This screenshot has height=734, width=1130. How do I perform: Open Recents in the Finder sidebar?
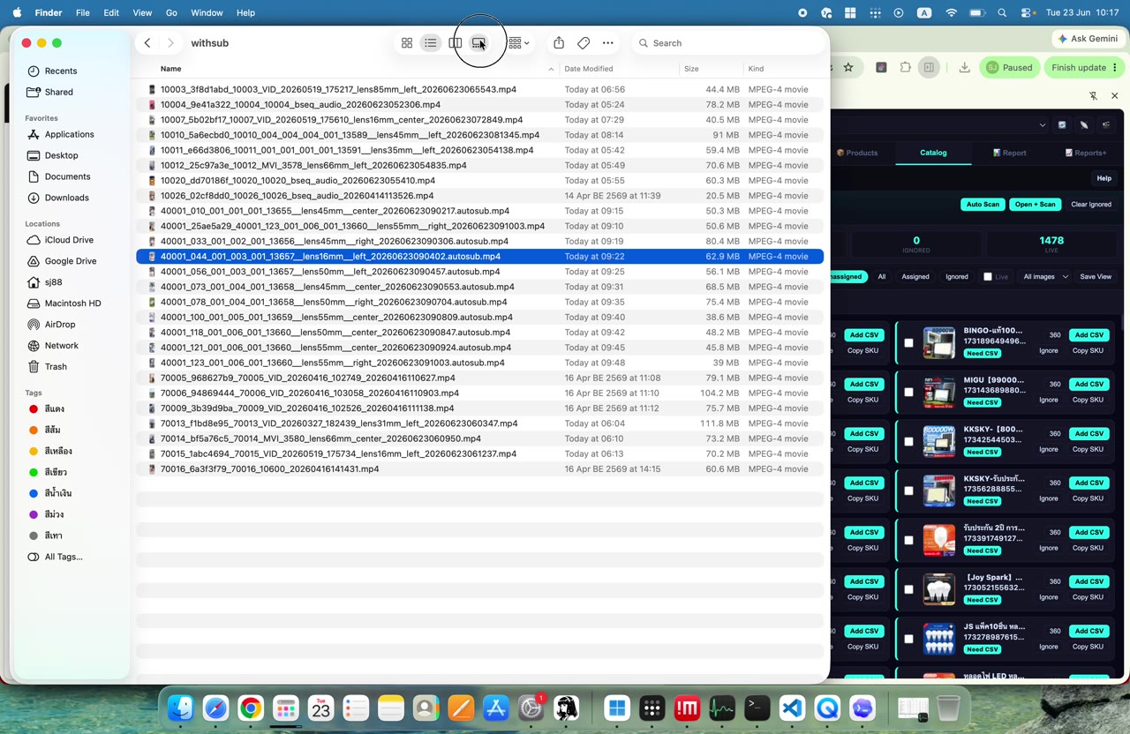click(x=61, y=71)
